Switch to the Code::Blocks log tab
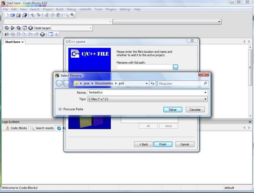The image size is (254, 193). pos(16,128)
